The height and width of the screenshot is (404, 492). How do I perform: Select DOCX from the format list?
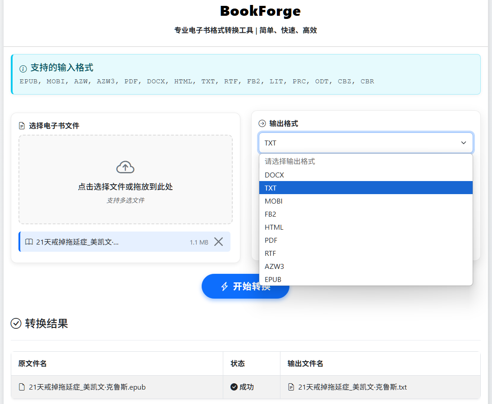pyautogui.click(x=274, y=175)
